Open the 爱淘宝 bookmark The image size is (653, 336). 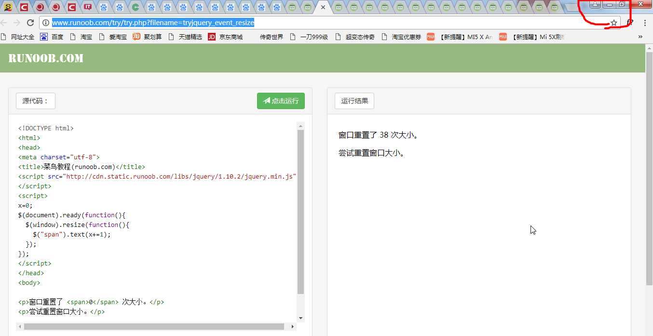click(113, 37)
